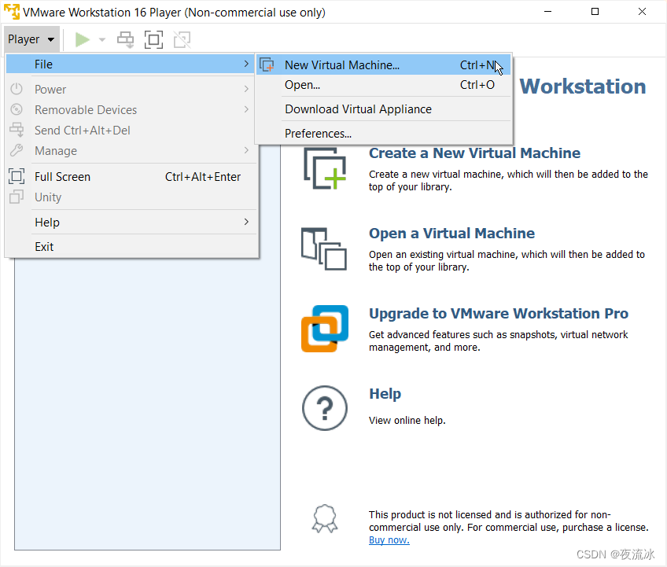Click the Power icon in the Player menu
The height and width of the screenshot is (567, 667).
(x=17, y=89)
